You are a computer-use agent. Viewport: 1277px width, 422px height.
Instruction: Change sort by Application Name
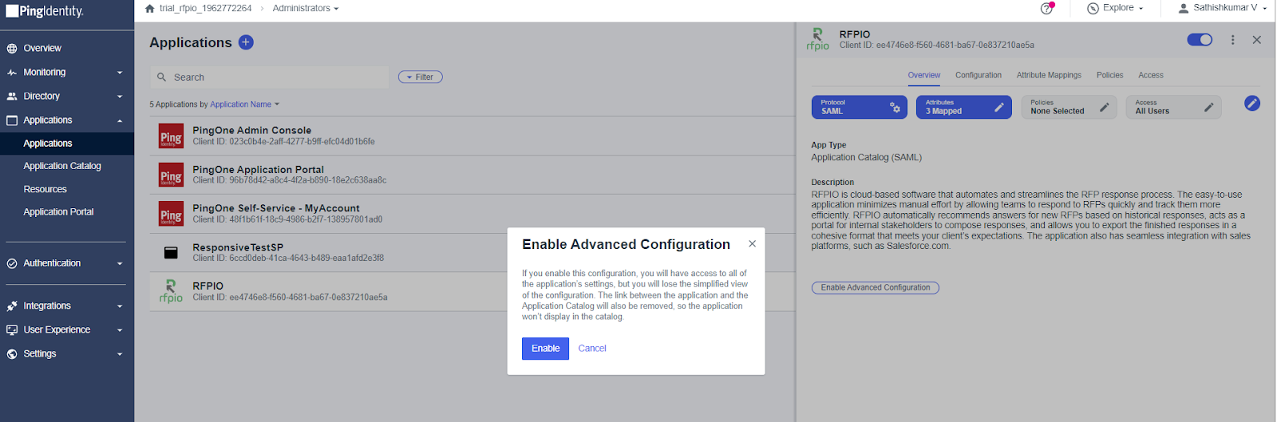(245, 105)
